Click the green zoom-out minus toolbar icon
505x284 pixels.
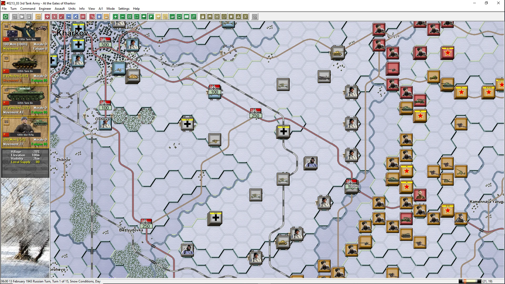[123, 17]
